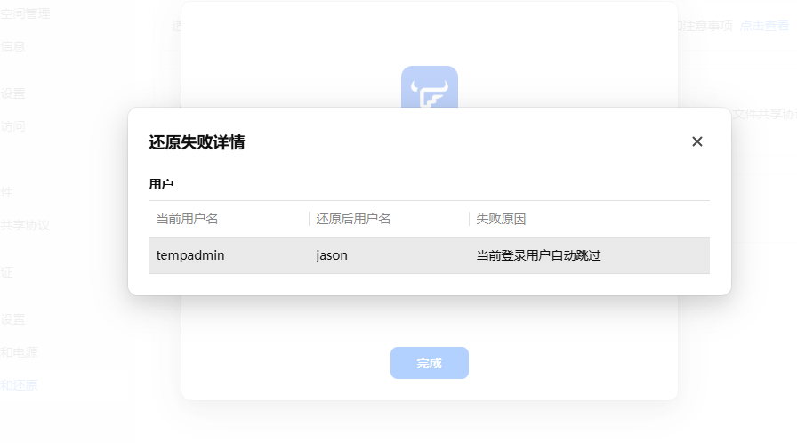This screenshot has width=797, height=443.
Task: Open the 和电源 sidebar item
Action: (19, 352)
